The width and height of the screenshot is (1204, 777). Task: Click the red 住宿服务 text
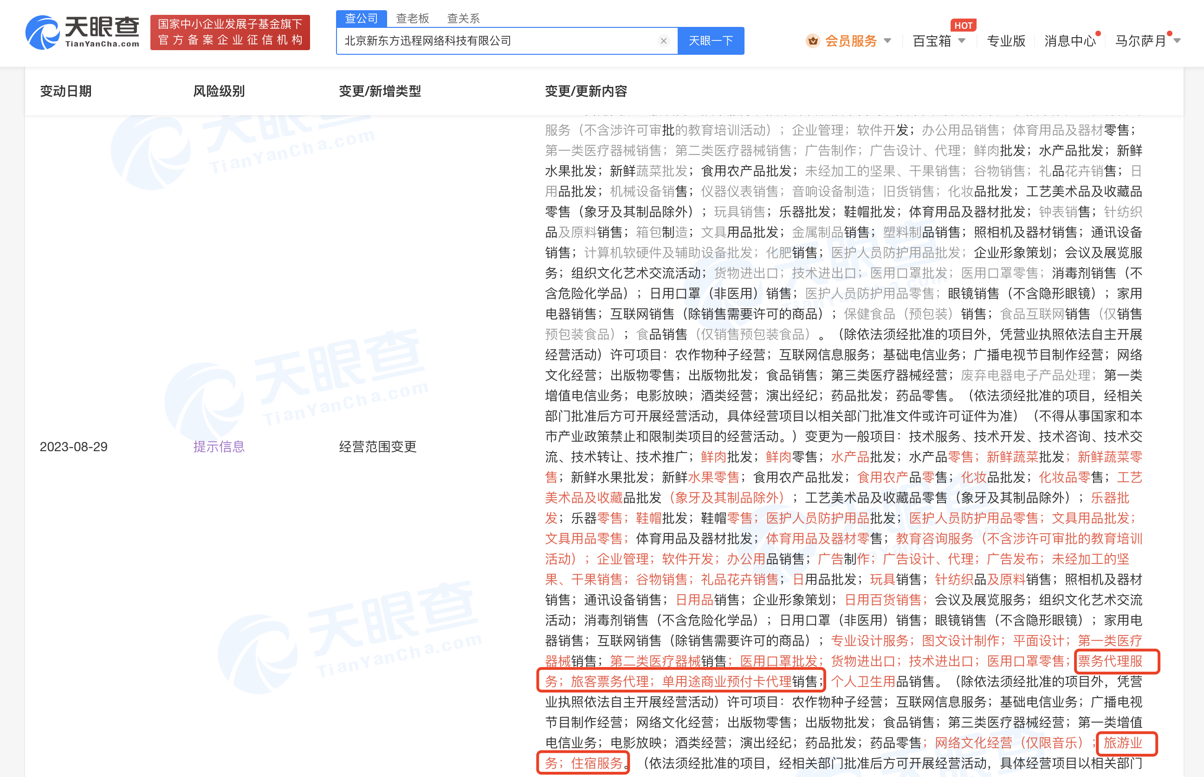[597, 764]
